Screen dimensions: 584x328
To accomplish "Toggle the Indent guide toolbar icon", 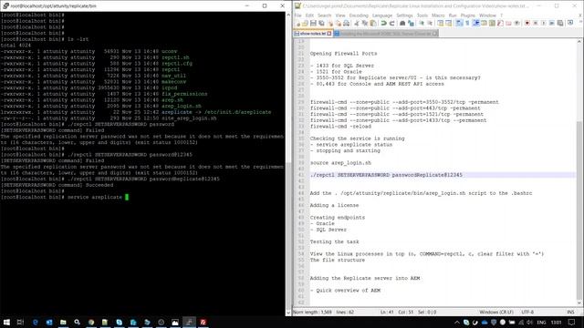I will (475, 23).
